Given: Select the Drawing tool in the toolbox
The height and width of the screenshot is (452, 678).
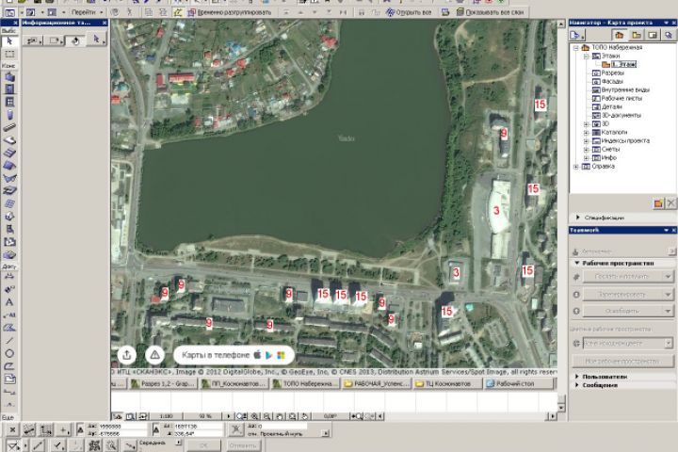Looking at the screenshot, I should coord(9,379).
